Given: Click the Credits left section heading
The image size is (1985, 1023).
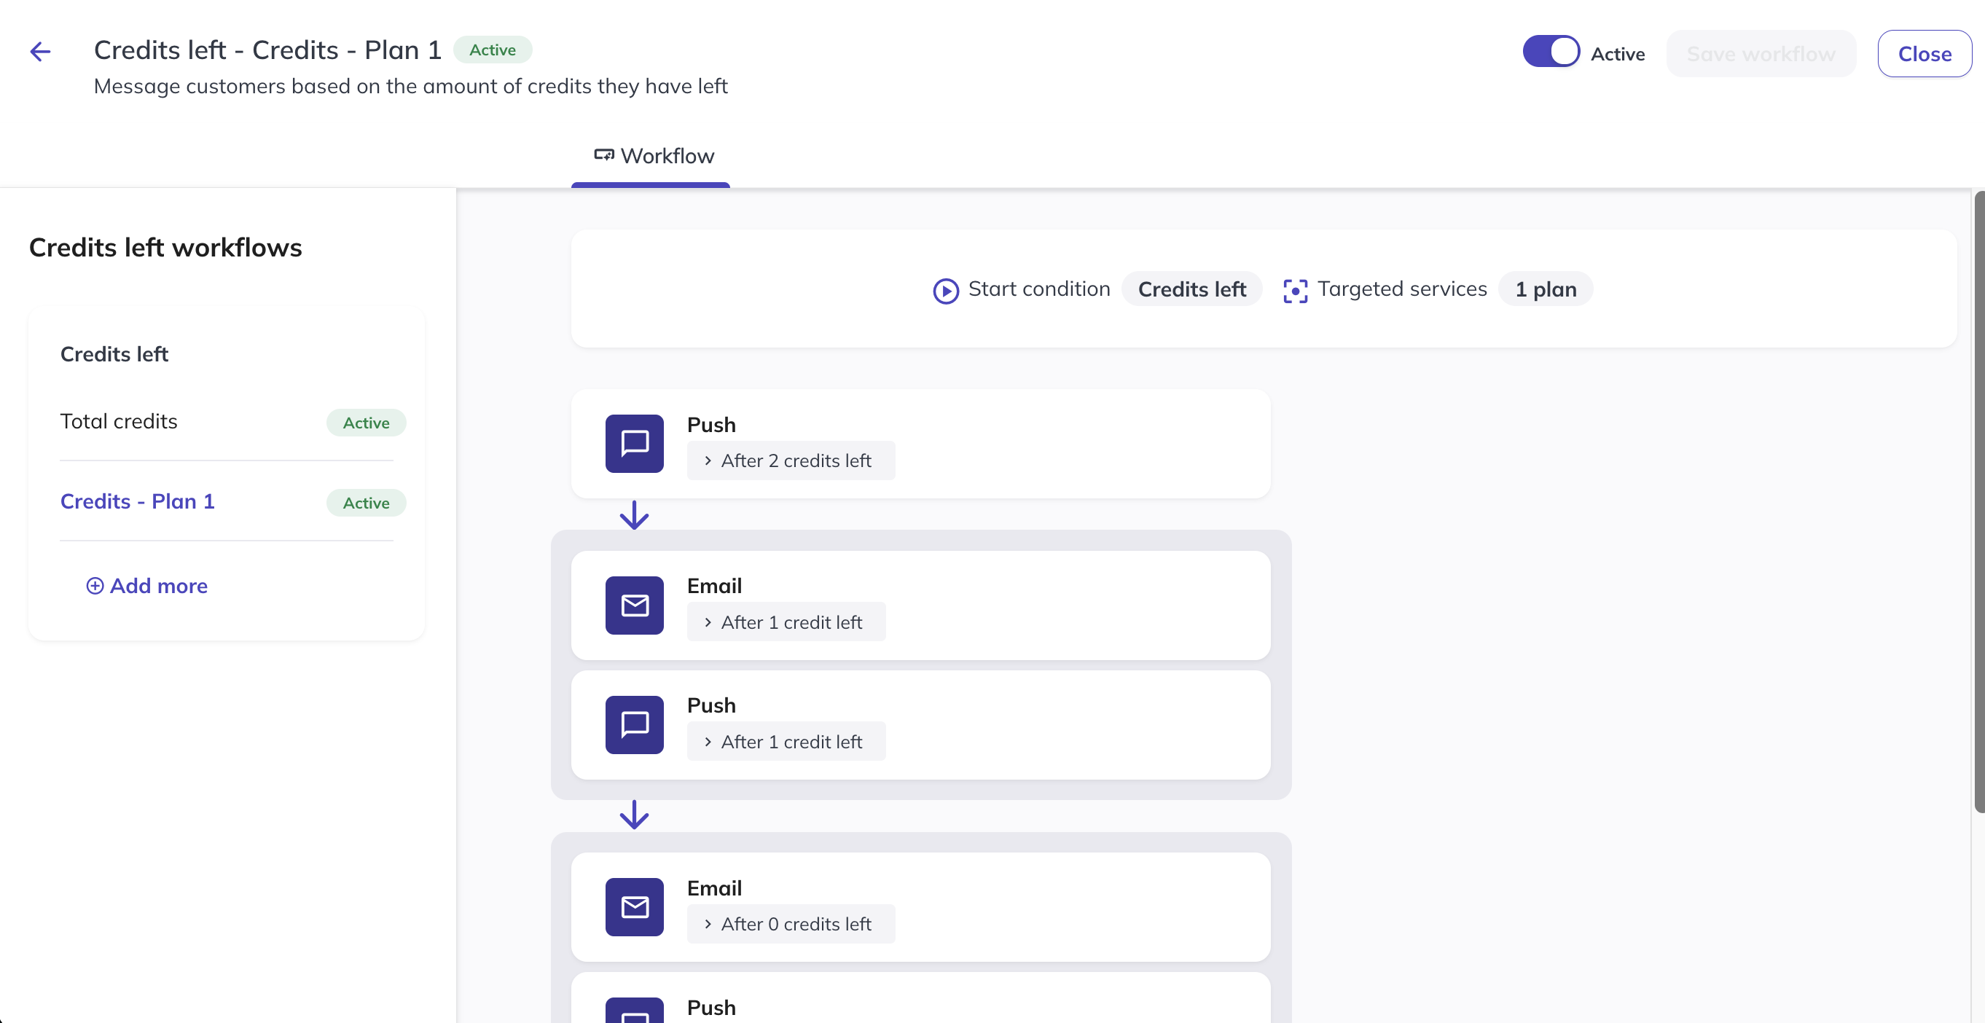Looking at the screenshot, I should 114,354.
